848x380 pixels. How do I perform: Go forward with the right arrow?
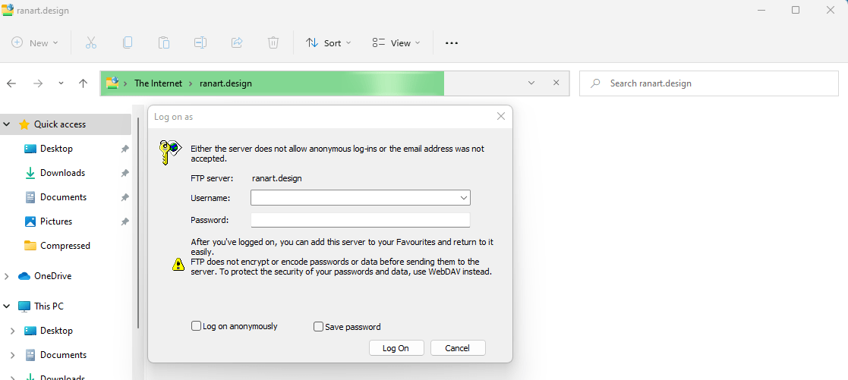pyautogui.click(x=38, y=83)
